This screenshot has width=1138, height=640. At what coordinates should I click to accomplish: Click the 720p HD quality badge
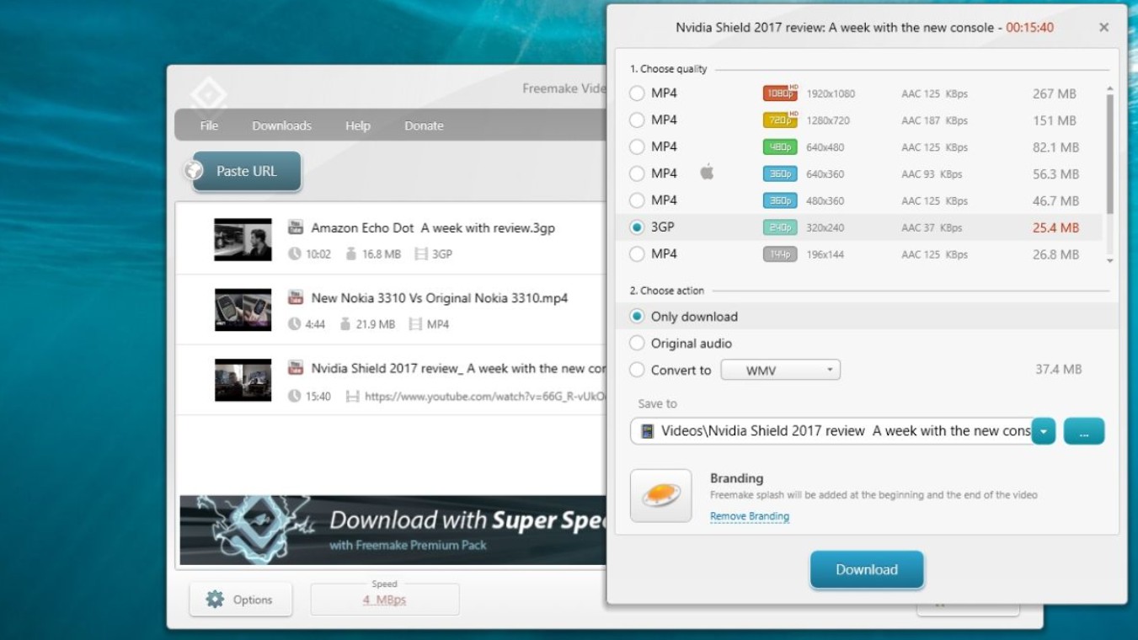pyautogui.click(x=780, y=120)
